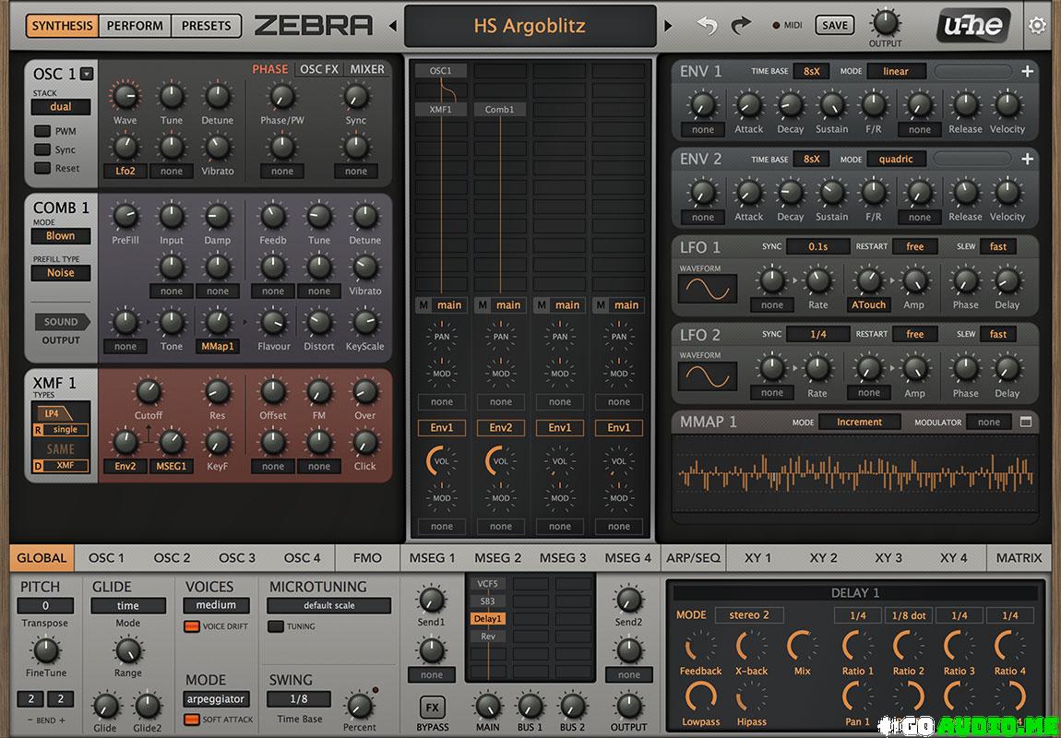Open the MIXER tab in OSC 1
The width and height of the screenshot is (1061, 738).
click(x=367, y=69)
